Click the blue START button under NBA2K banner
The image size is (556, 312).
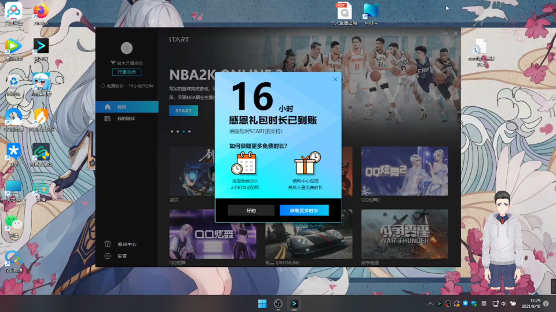click(184, 111)
